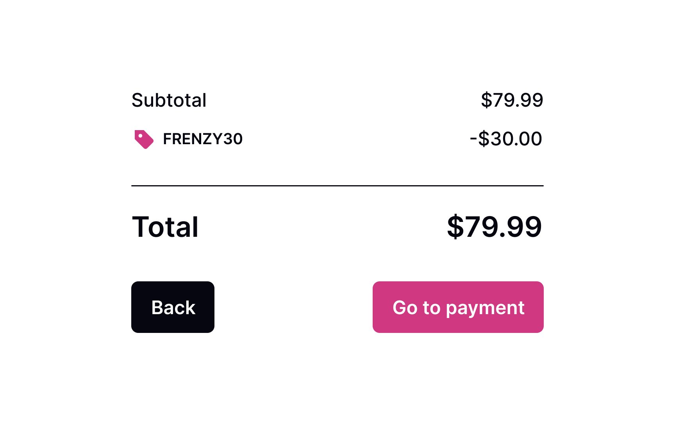Image resolution: width=675 pixels, height=422 pixels.
Task: Select the price shown next to Subtotal
Action: (512, 100)
